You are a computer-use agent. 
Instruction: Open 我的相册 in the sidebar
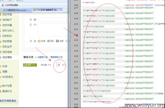tap(7, 52)
